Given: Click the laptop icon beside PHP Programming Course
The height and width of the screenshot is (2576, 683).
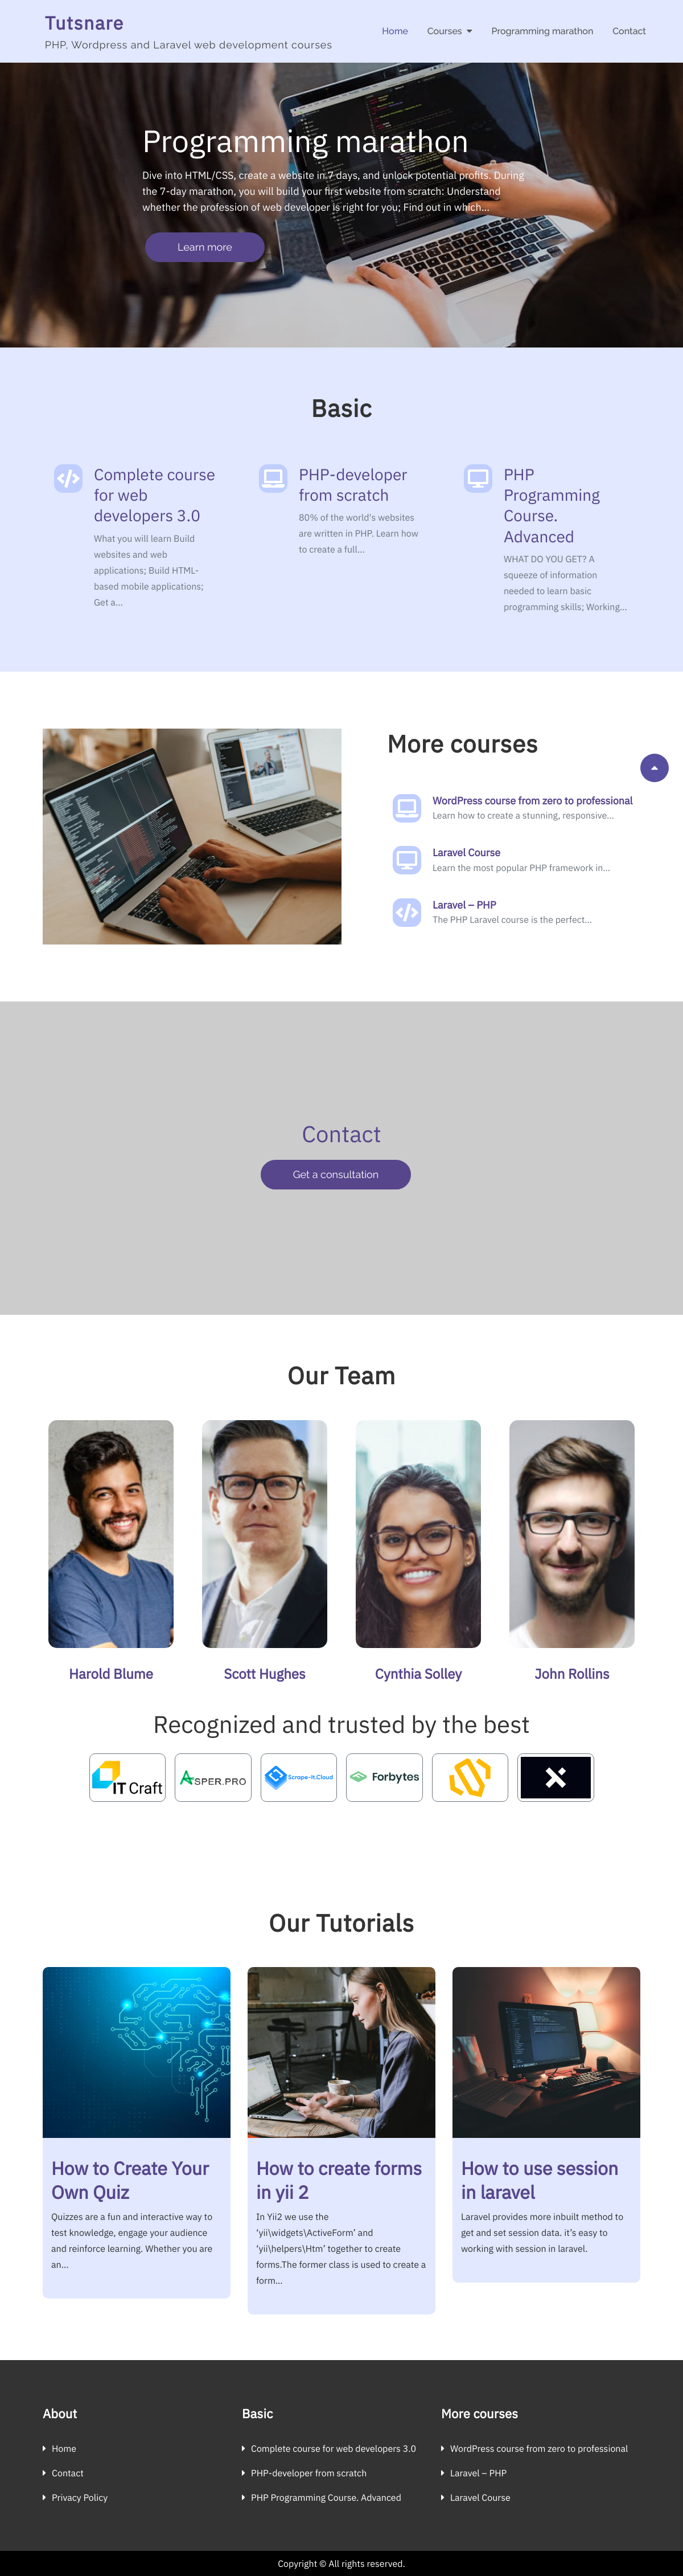Looking at the screenshot, I should point(478,478).
